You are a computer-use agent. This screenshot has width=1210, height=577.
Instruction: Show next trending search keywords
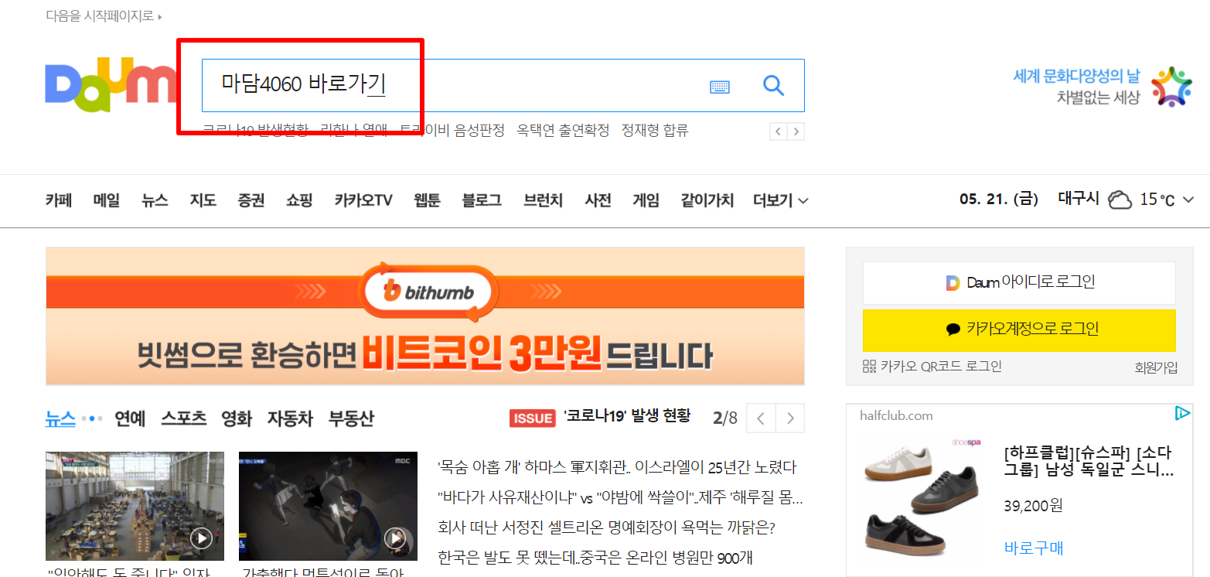796,131
